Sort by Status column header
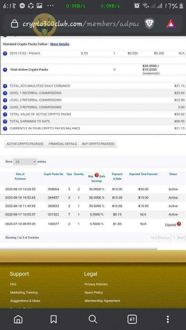This screenshot has width=186, height=330. click(173, 174)
